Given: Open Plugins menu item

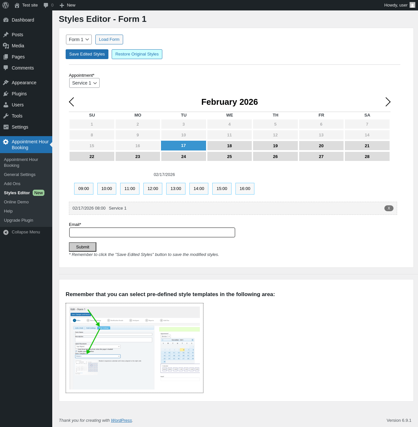Looking at the screenshot, I should [x=26, y=94].
